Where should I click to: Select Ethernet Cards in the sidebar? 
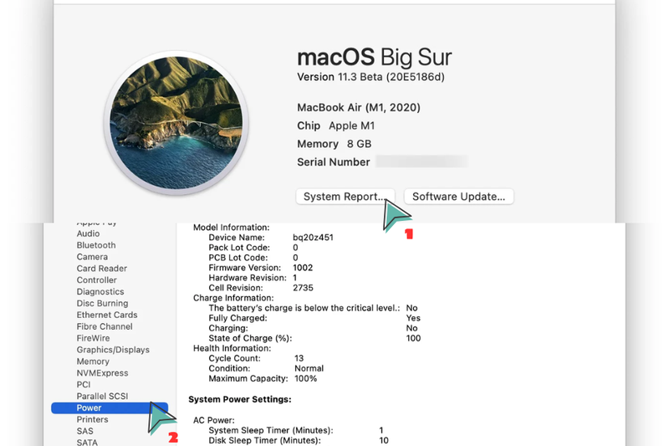point(107,315)
